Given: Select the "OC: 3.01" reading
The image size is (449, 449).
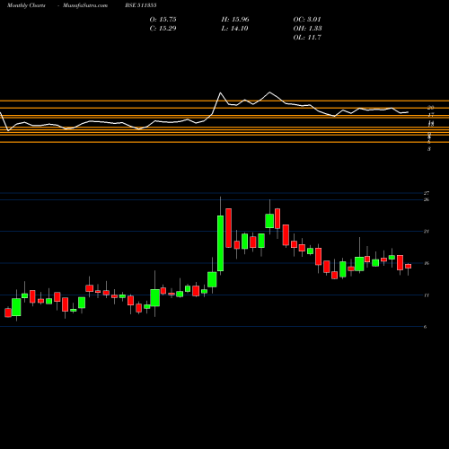Looking at the screenshot, I should 307,20.
